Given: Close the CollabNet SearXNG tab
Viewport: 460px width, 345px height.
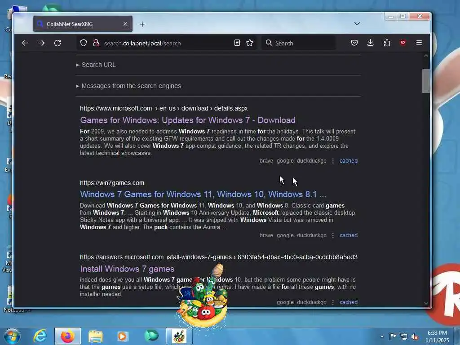Looking at the screenshot, I should [125, 24].
